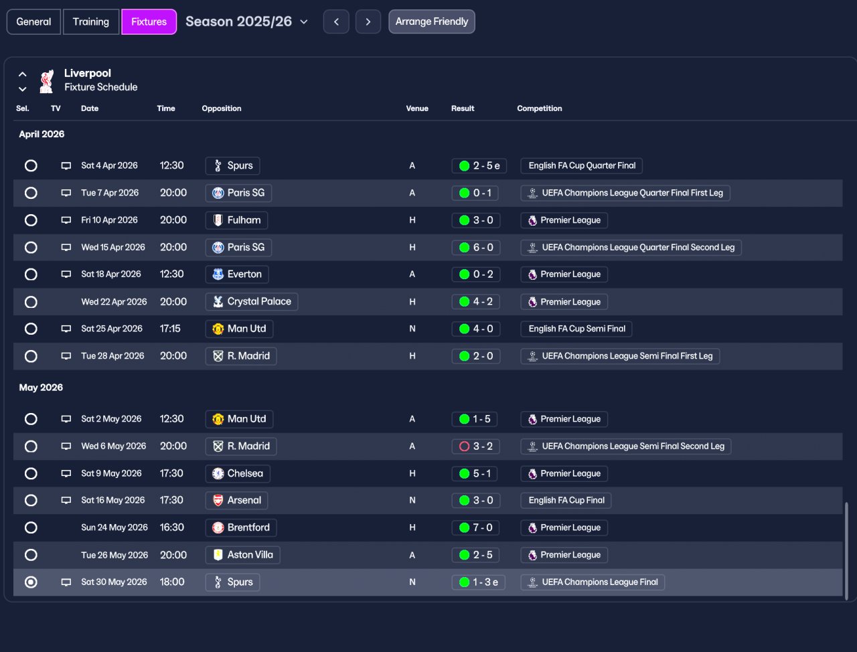Select the radio button for Crystal Palace fixture

click(31, 302)
